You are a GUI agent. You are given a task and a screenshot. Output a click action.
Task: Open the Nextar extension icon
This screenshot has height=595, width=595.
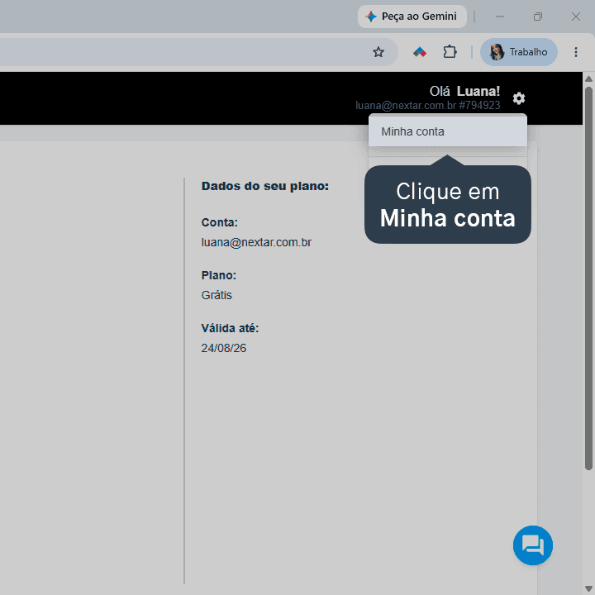[x=420, y=52]
